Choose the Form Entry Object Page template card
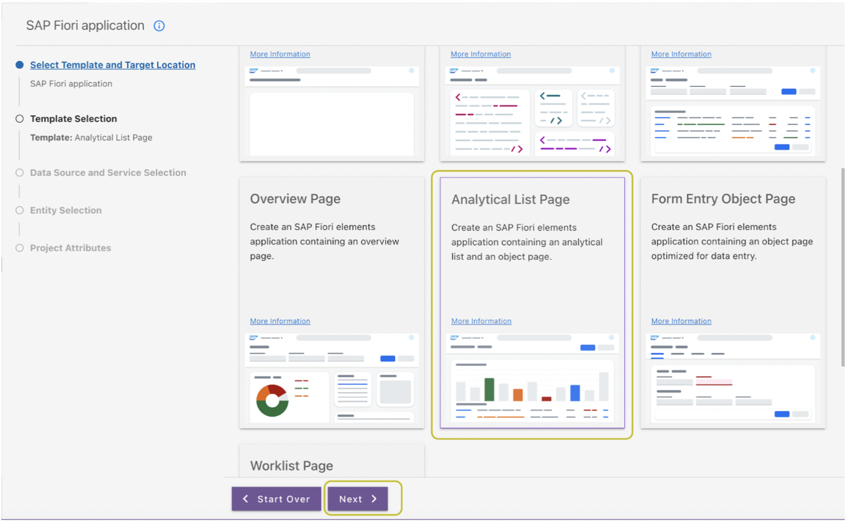850x523 pixels. pyautogui.click(x=733, y=303)
